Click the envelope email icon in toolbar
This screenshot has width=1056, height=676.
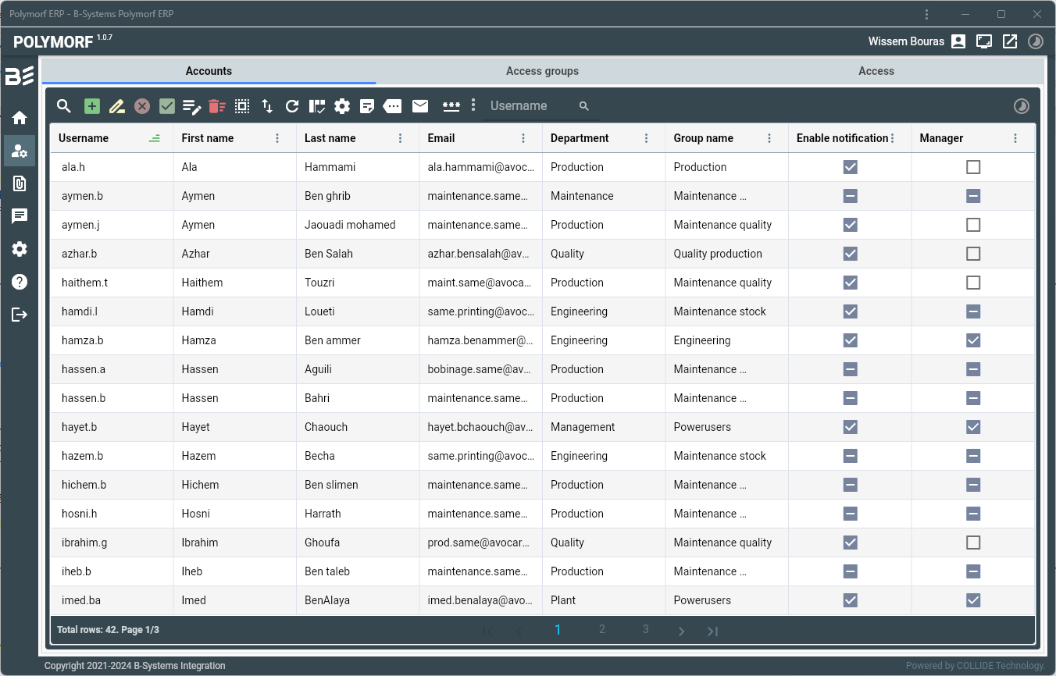pos(420,106)
